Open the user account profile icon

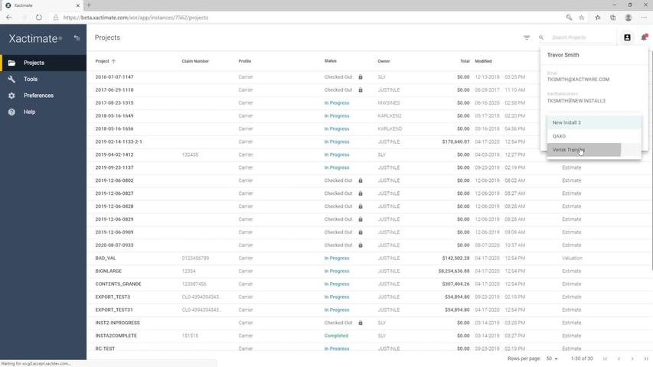(627, 37)
